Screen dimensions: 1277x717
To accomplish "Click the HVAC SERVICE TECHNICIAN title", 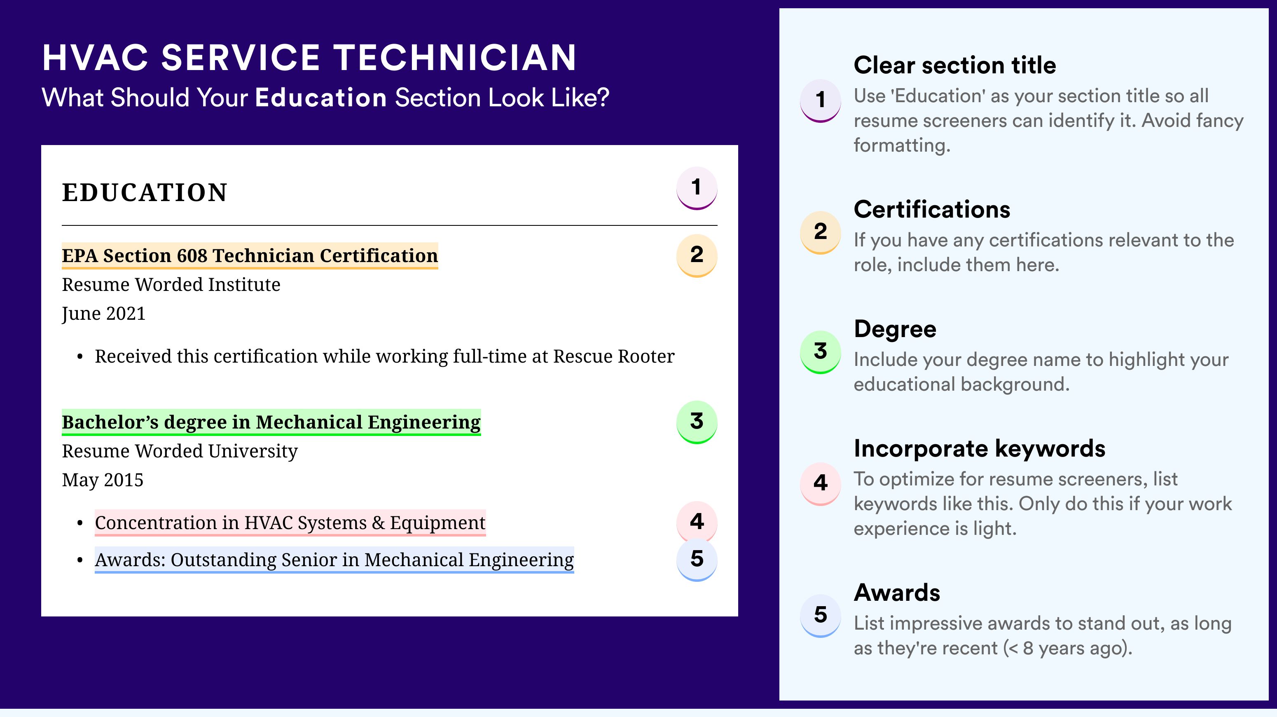I will point(309,58).
